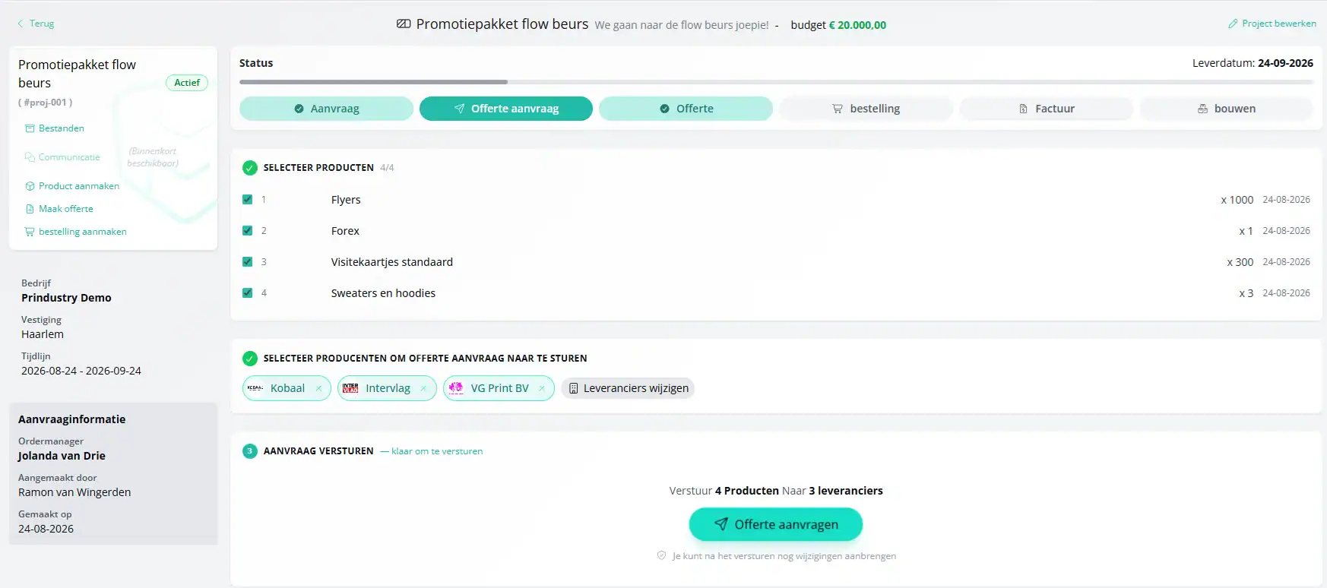The image size is (1327, 588).
Task: Click Leveranciers wijzigen button
Action: click(x=628, y=388)
